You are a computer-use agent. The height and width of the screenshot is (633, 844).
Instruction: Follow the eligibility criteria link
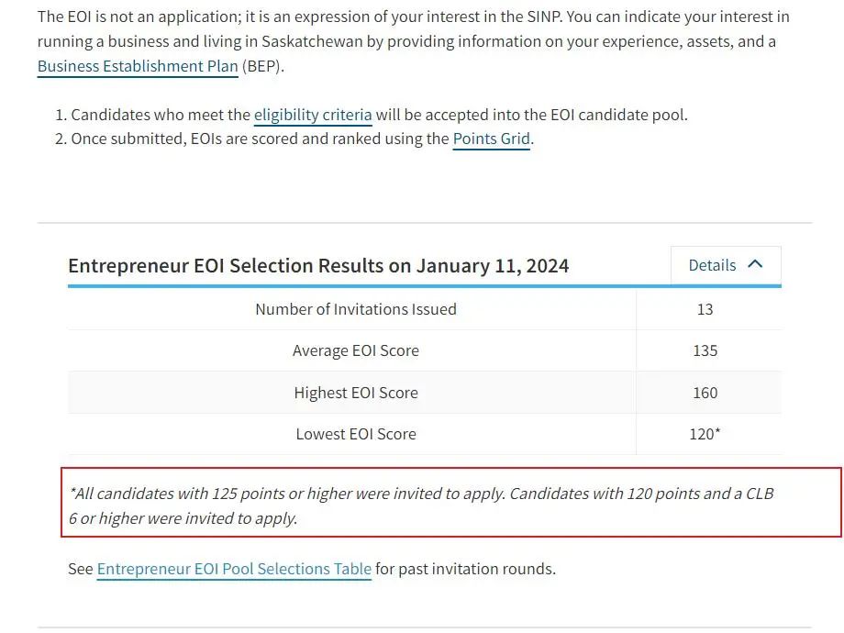pyautogui.click(x=313, y=115)
